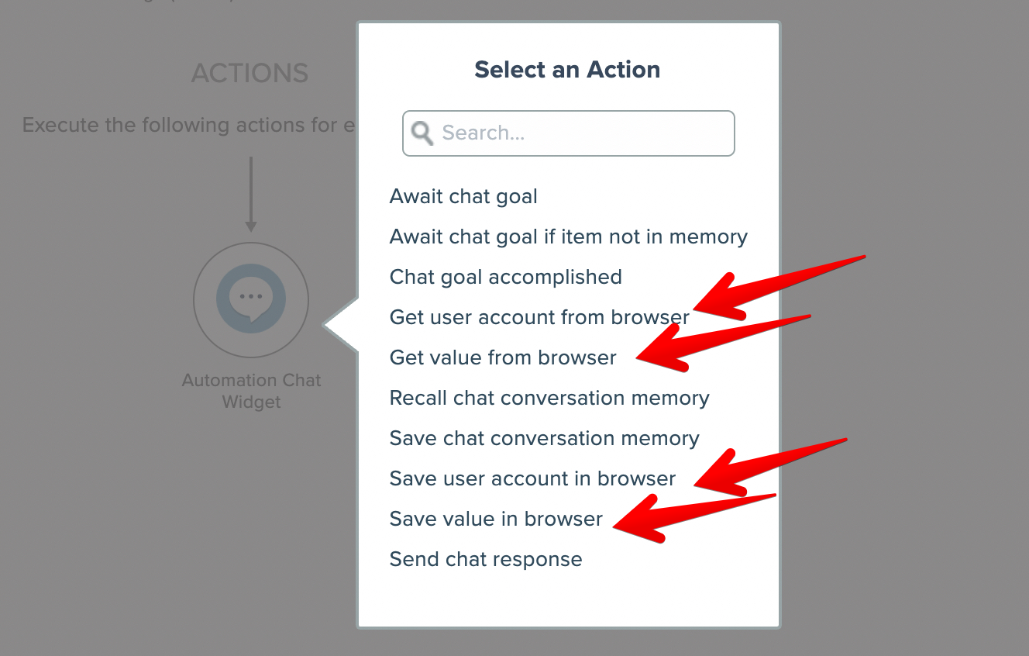Click the ACTIONS section heading

(x=250, y=74)
